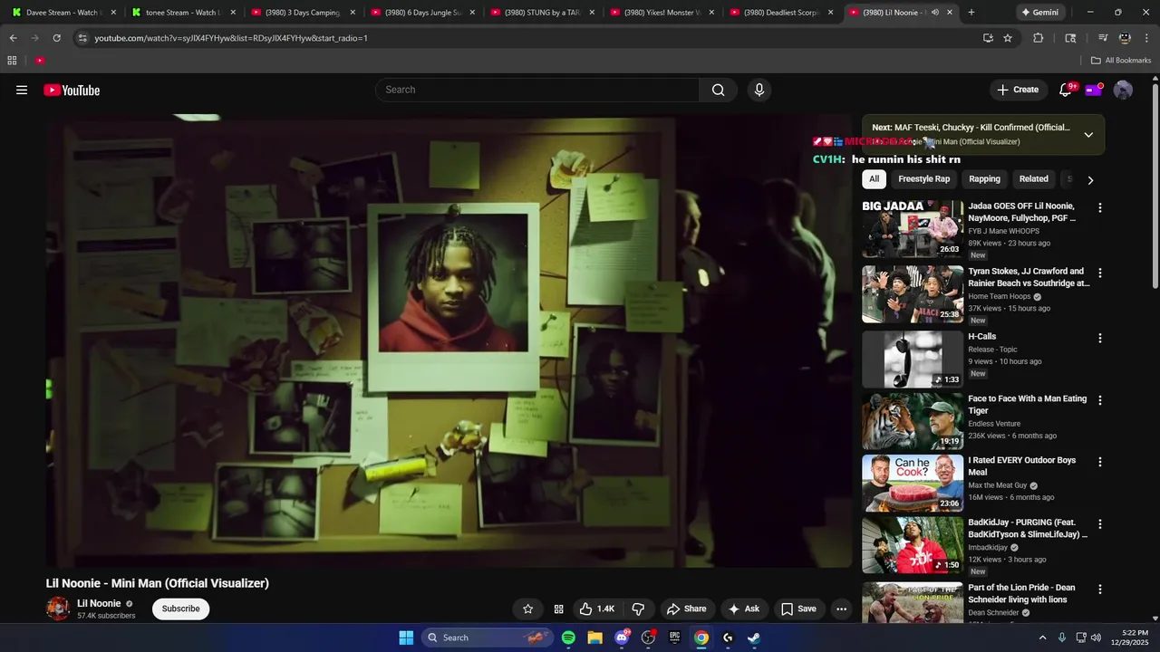Click the search magnifier button
Viewport: 1160px width, 652px height.
click(718, 90)
